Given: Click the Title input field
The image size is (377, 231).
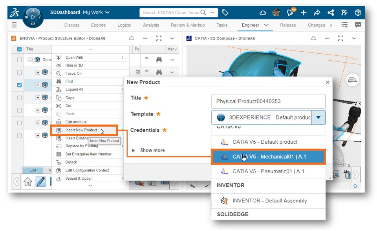Looking at the screenshot, I should (x=268, y=101).
